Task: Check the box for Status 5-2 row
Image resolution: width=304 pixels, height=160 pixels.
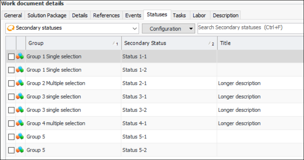Action: click(x=11, y=150)
